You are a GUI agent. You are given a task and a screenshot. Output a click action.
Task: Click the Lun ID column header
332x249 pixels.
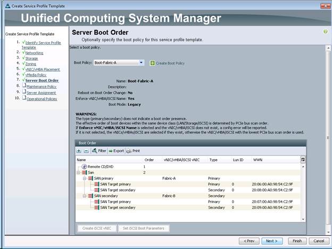tap(241, 160)
